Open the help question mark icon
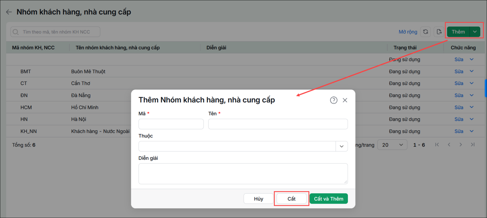The image size is (487, 218). tap(334, 100)
